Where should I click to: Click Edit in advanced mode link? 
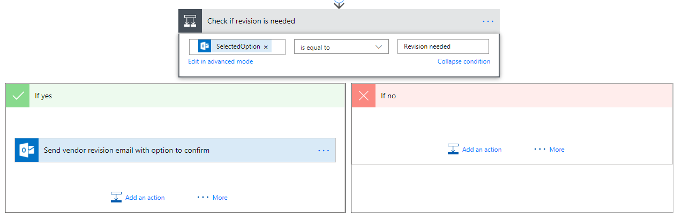(220, 61)
